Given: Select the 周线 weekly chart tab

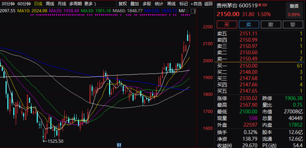Looking at the screenshot, I should tap(50, 4).
